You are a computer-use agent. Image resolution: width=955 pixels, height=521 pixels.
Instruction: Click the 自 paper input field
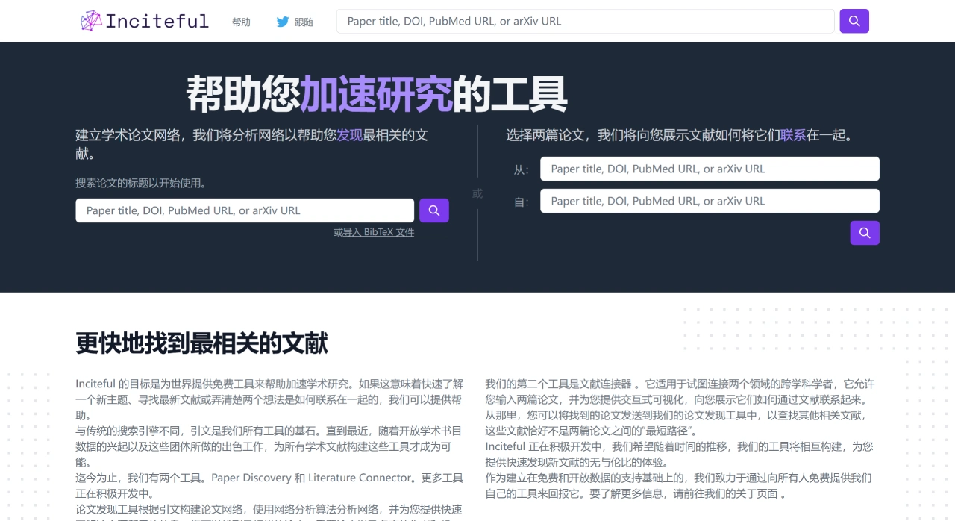tap(709, 201)
